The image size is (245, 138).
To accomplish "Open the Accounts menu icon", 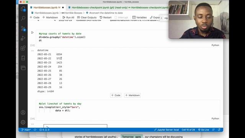I will click(x=23, y=112).
